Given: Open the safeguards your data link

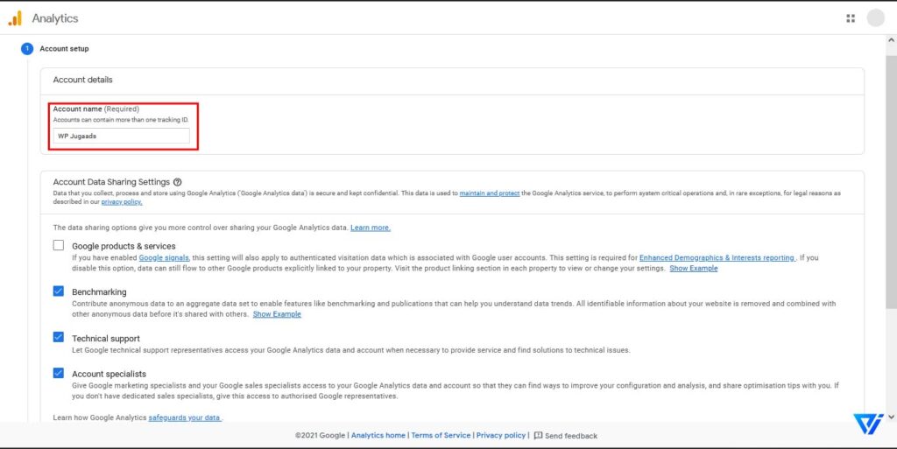Looking at the screenshot, I should coord(184,417).
